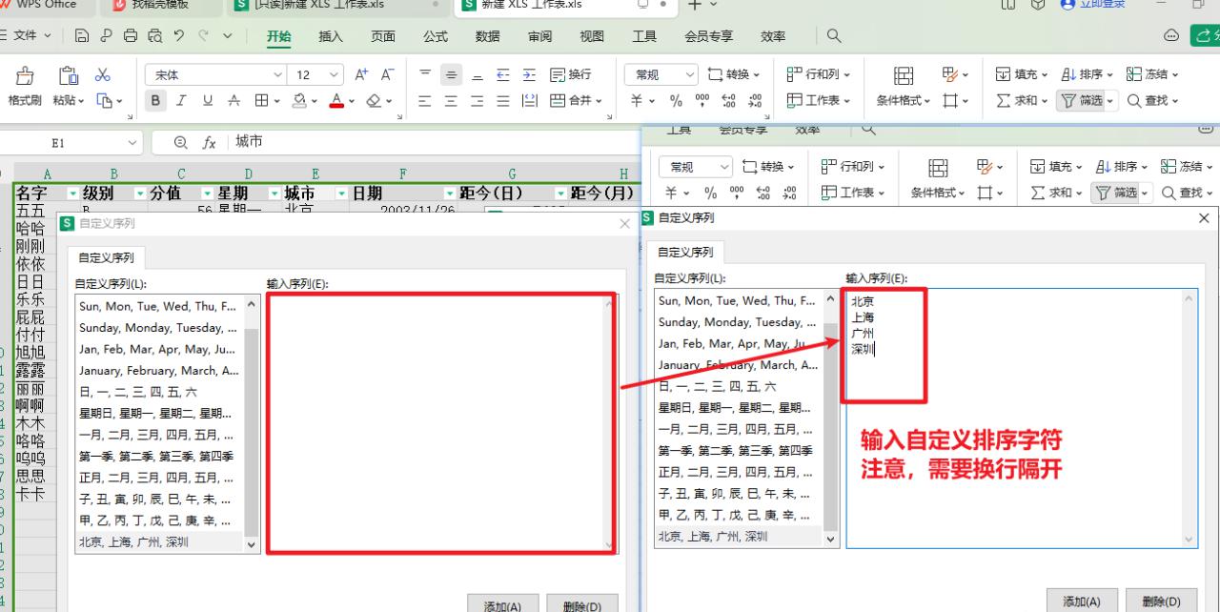The height and width of the screenshot is (612, 1220).
Task: Click 查找 find in top ribbon
Action: (x=1153, y=100)
